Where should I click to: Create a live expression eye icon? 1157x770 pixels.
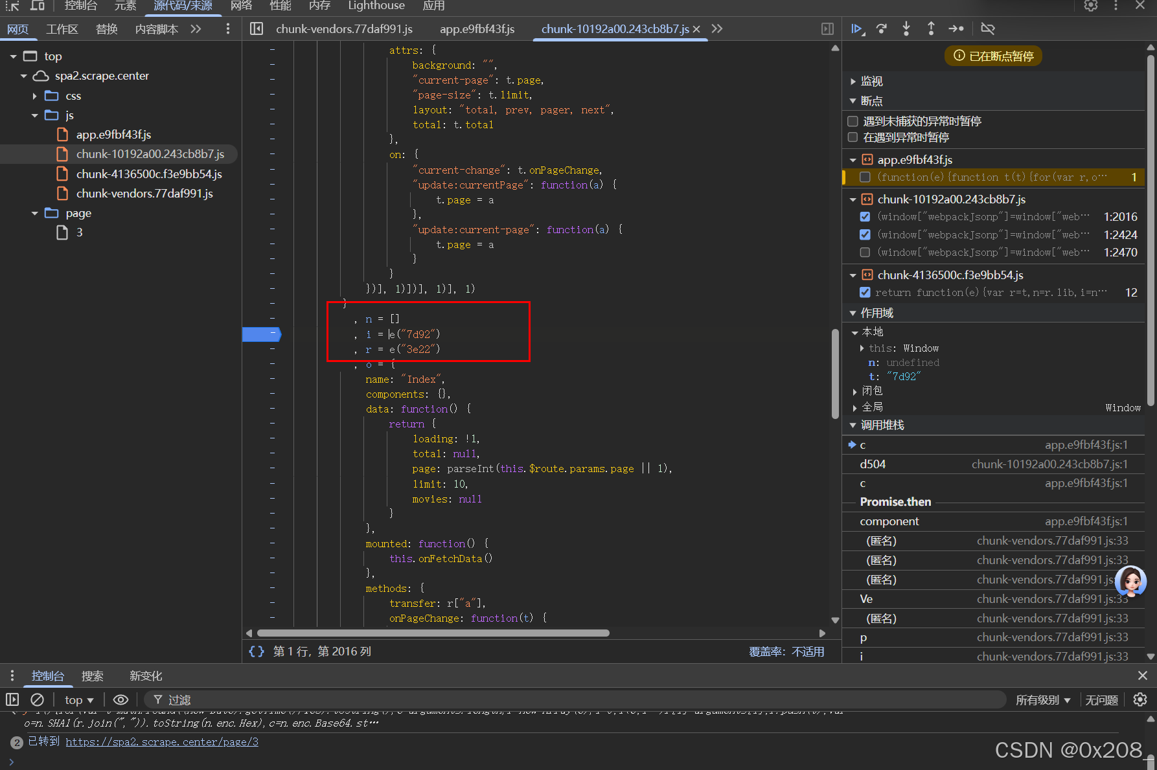[x=120, y=699]
